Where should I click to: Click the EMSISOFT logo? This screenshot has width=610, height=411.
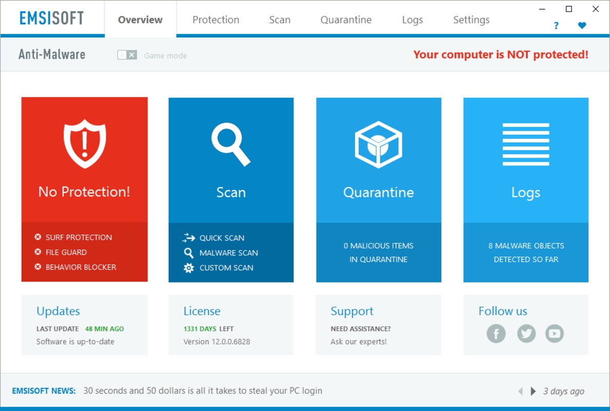pos(51,18)
